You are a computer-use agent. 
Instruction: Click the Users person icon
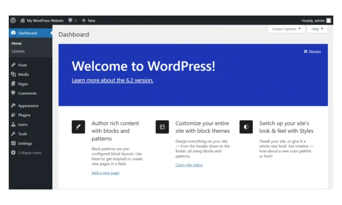coord(13,124)
